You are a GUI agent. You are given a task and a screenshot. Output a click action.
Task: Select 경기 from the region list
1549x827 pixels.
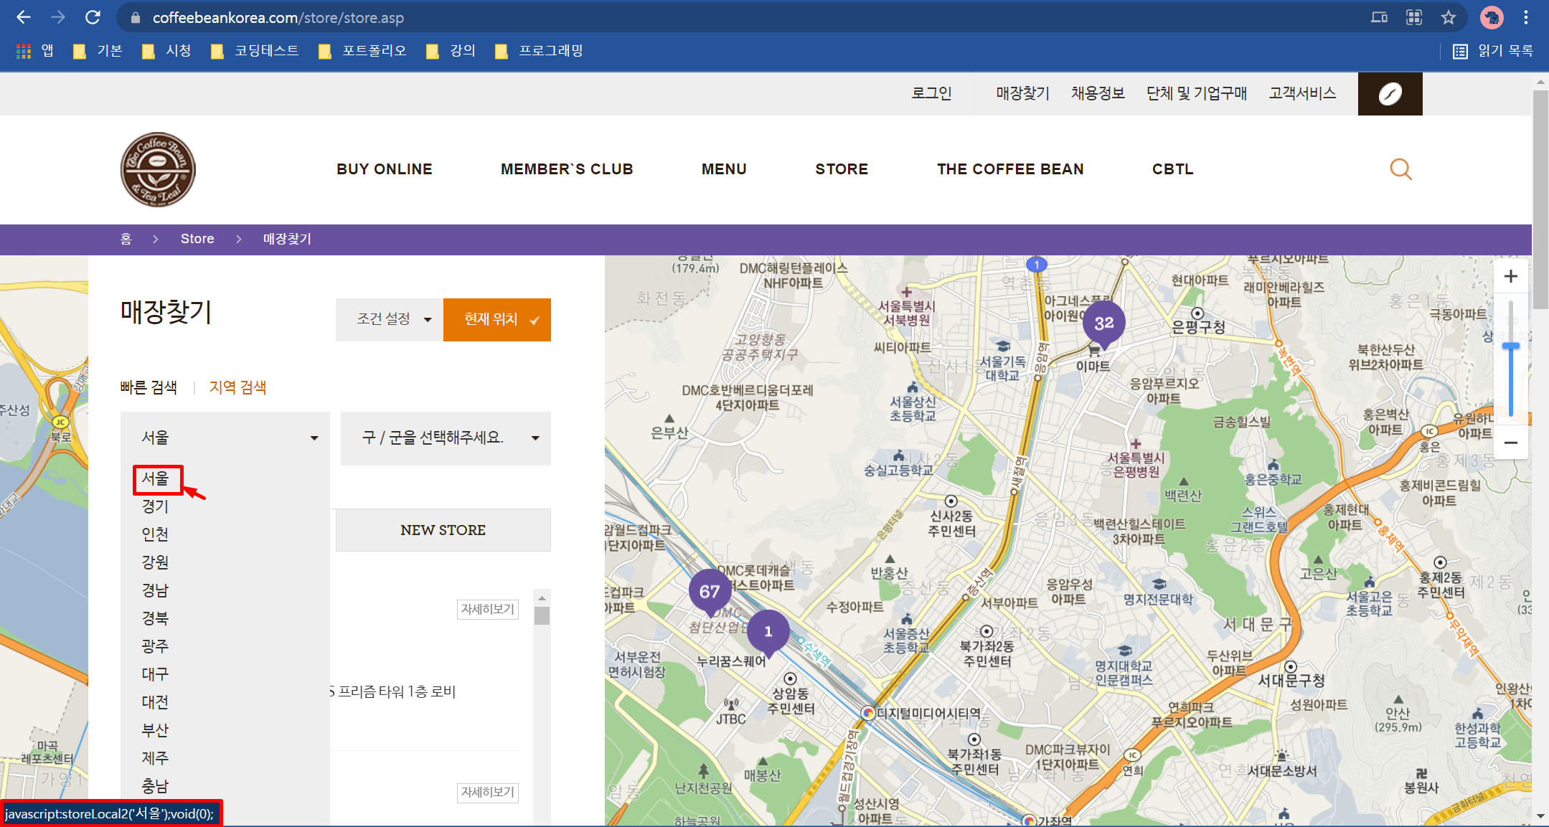click(x=155, y=506)
